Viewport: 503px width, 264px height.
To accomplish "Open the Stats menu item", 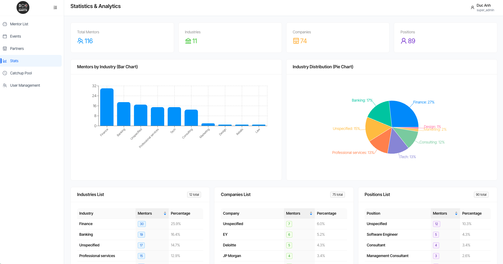I will (14, 61).
